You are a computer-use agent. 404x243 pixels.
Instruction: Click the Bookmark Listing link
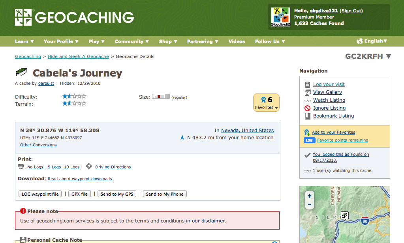(333, 116)
